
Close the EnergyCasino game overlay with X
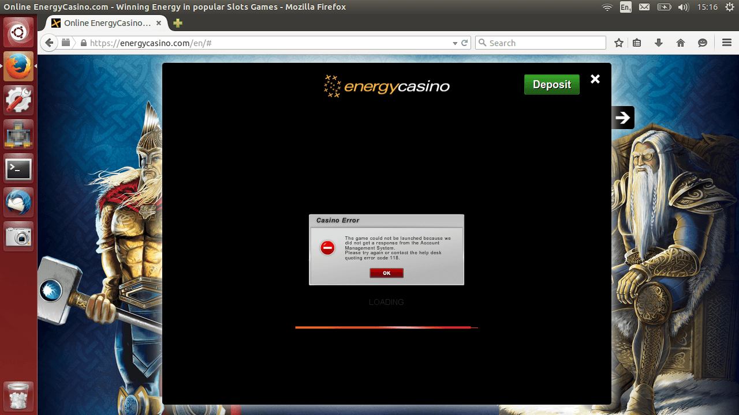(x=595, y=79)
